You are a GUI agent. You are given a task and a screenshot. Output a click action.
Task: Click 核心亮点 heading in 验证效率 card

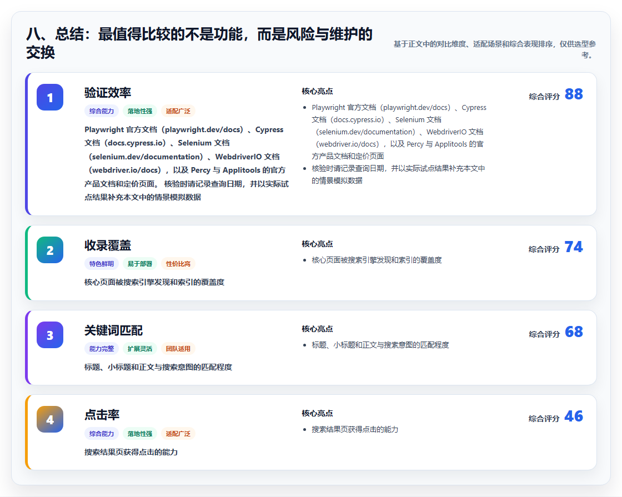[x=317, y=91]
